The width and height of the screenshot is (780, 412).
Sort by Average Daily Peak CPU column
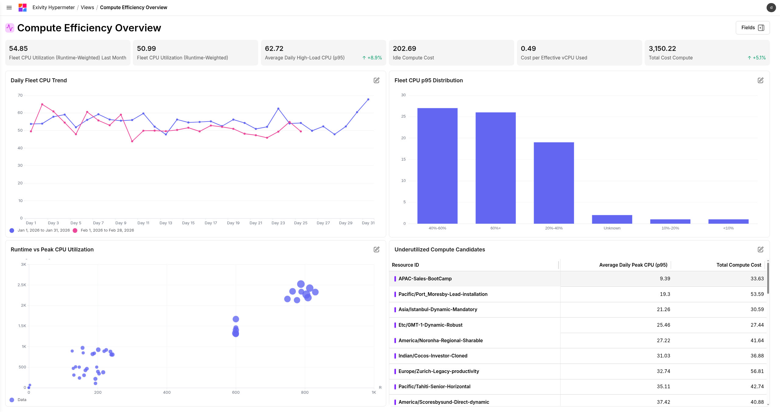pos(633,265)
